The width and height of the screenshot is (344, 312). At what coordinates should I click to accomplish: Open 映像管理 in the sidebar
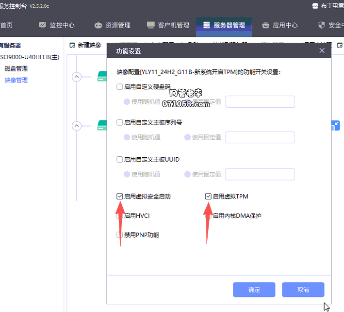pos(16,80)
